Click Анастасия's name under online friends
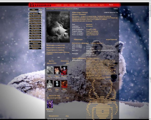The height and width of the screenshot is (120, 151). tap(50, 109)
